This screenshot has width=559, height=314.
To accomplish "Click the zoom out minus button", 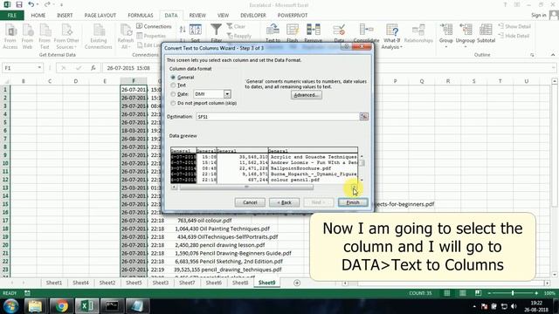I will tap(489, 293).
